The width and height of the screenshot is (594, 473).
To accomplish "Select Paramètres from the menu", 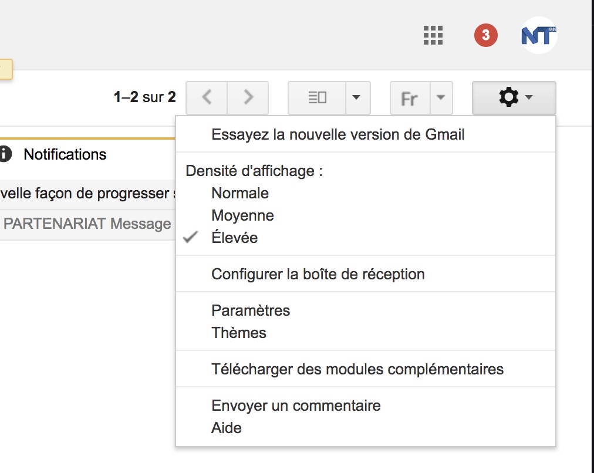I will click(x=251, y=310).
